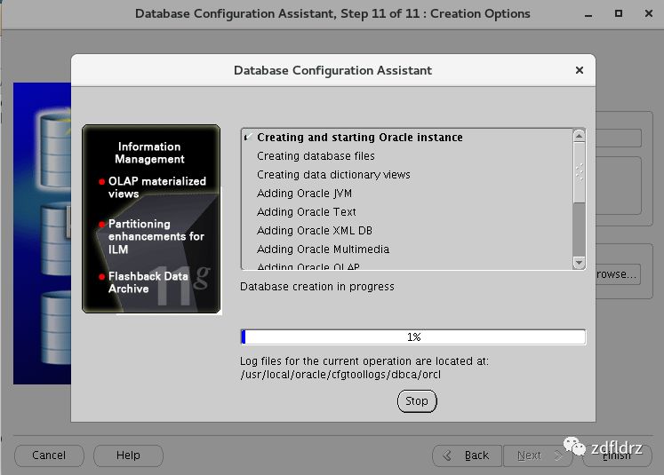Select 'Adding Oracle XML DB' step
Screen dimensions: 664x475
[x=315, y=231]
